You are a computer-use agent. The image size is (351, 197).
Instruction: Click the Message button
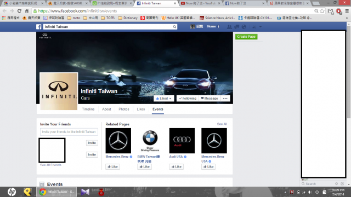pyautogui.click(x=210, y=99)
